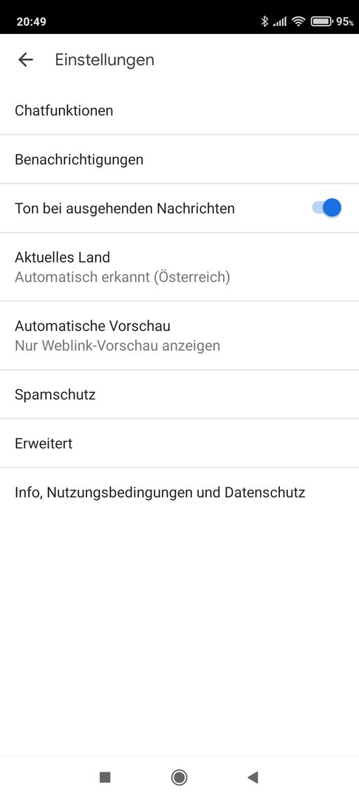Open the Benachrichtigungen settings
The width and height of the screenshot is (359, 799).
coord(179,160)
